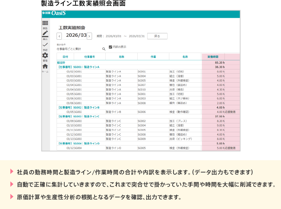
Task: Go to ホーム house icon
Action: pyautogui.click(x=45, y=66)
